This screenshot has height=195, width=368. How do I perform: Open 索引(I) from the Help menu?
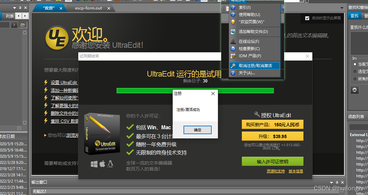click(x=254, y=8)
